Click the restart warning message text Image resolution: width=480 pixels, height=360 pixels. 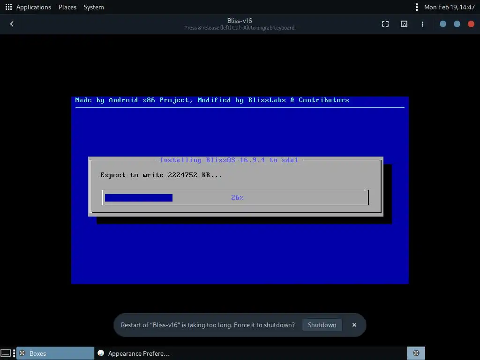(208, 325)
